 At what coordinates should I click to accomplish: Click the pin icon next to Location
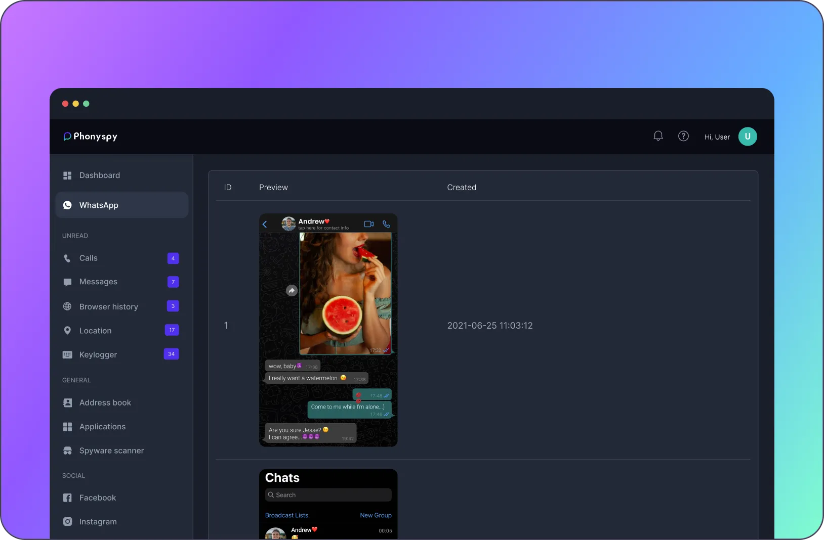(67, 331)
